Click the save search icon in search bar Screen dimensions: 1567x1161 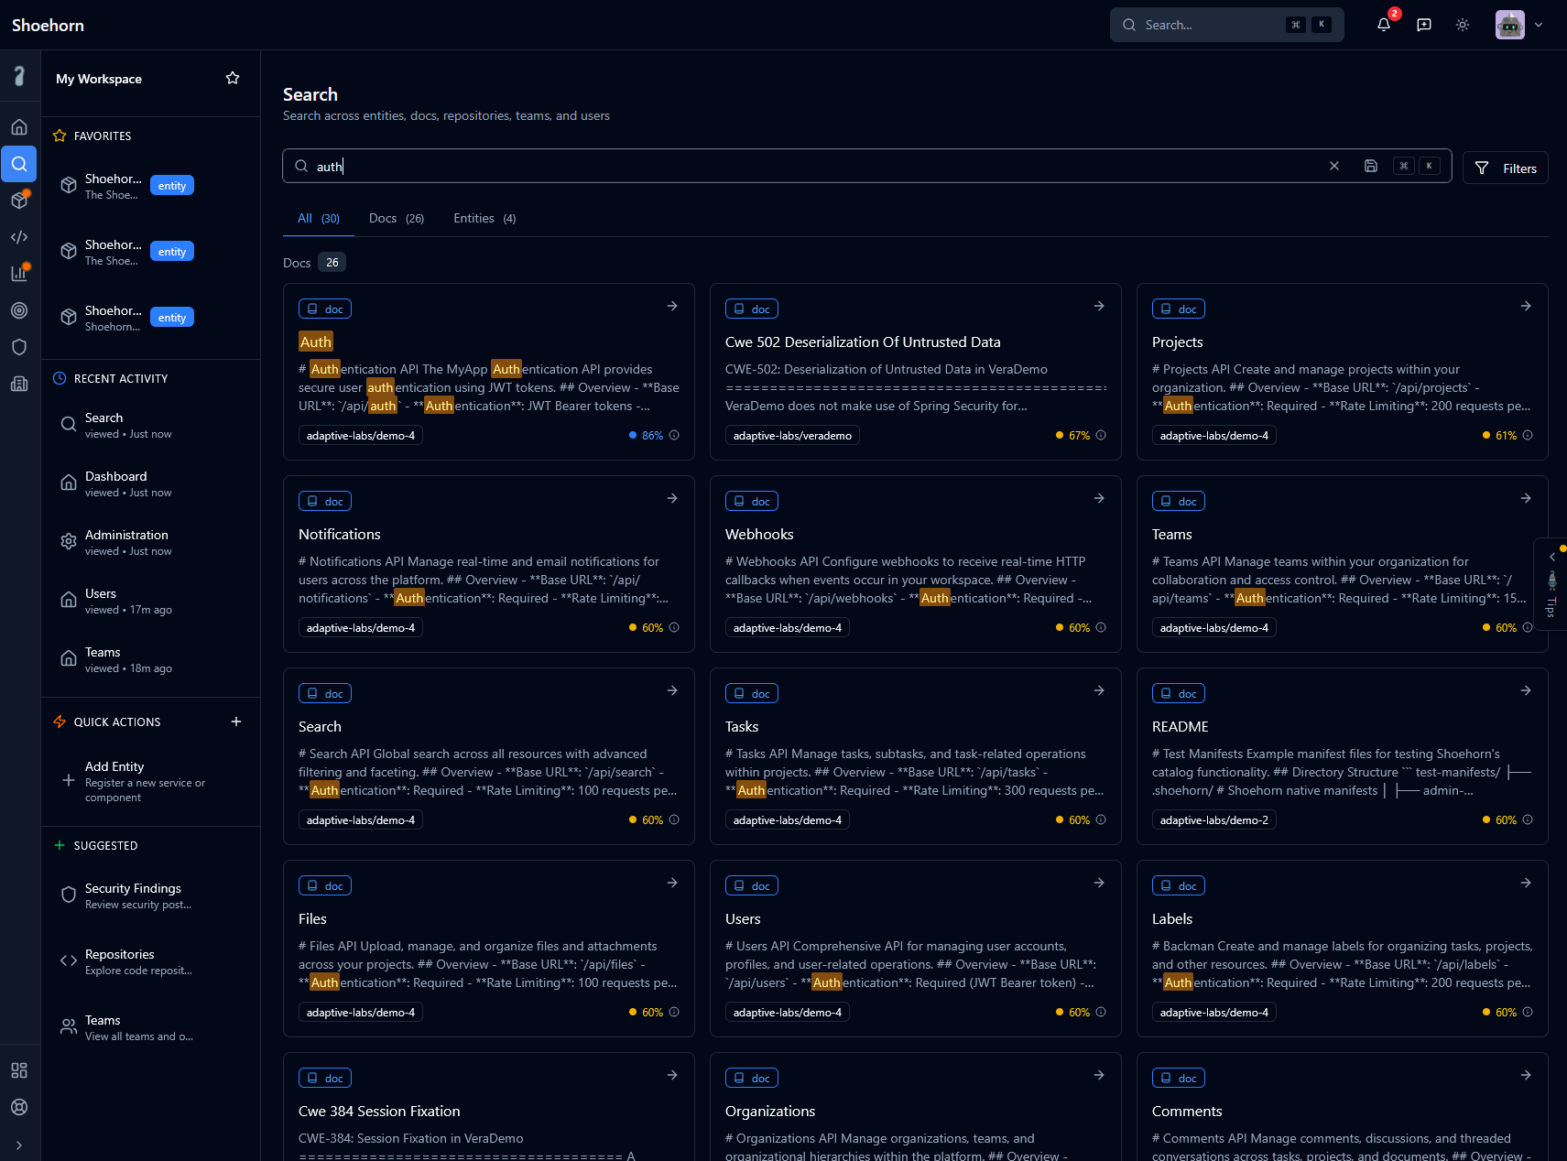click(x=1371, y=166)
